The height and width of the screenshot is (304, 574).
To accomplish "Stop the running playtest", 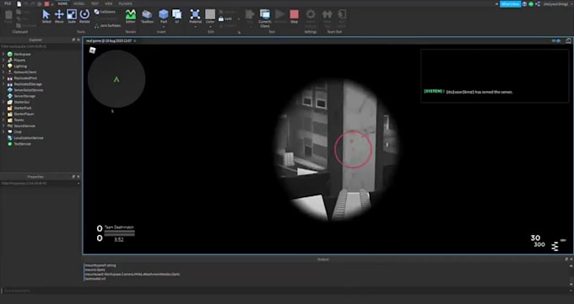I will pos(294,17).
